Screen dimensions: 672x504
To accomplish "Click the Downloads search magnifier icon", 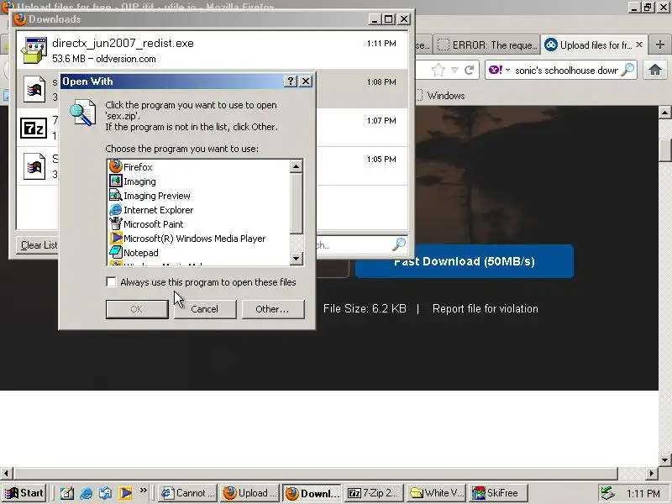I will click(398, 244).
